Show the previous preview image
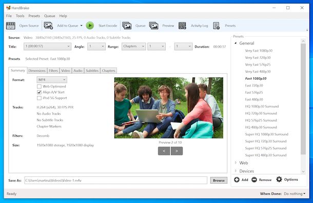Viewport: 313px width, 203px height. pyautogui.click(x=164, y=151)
